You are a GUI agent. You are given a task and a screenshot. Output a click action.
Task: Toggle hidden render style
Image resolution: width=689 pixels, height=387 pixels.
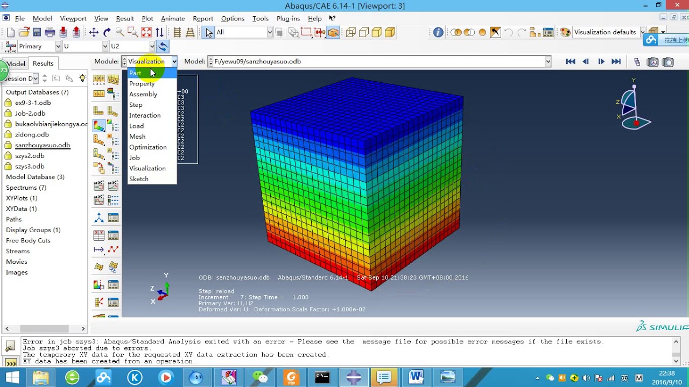coord(363,32)
